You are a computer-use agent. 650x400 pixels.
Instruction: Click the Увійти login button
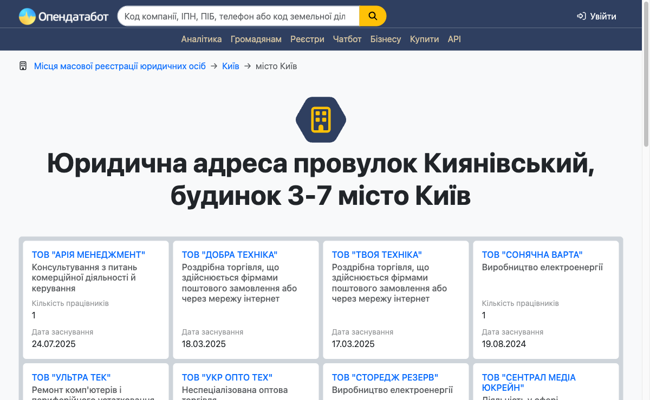(x=596, y=16)
